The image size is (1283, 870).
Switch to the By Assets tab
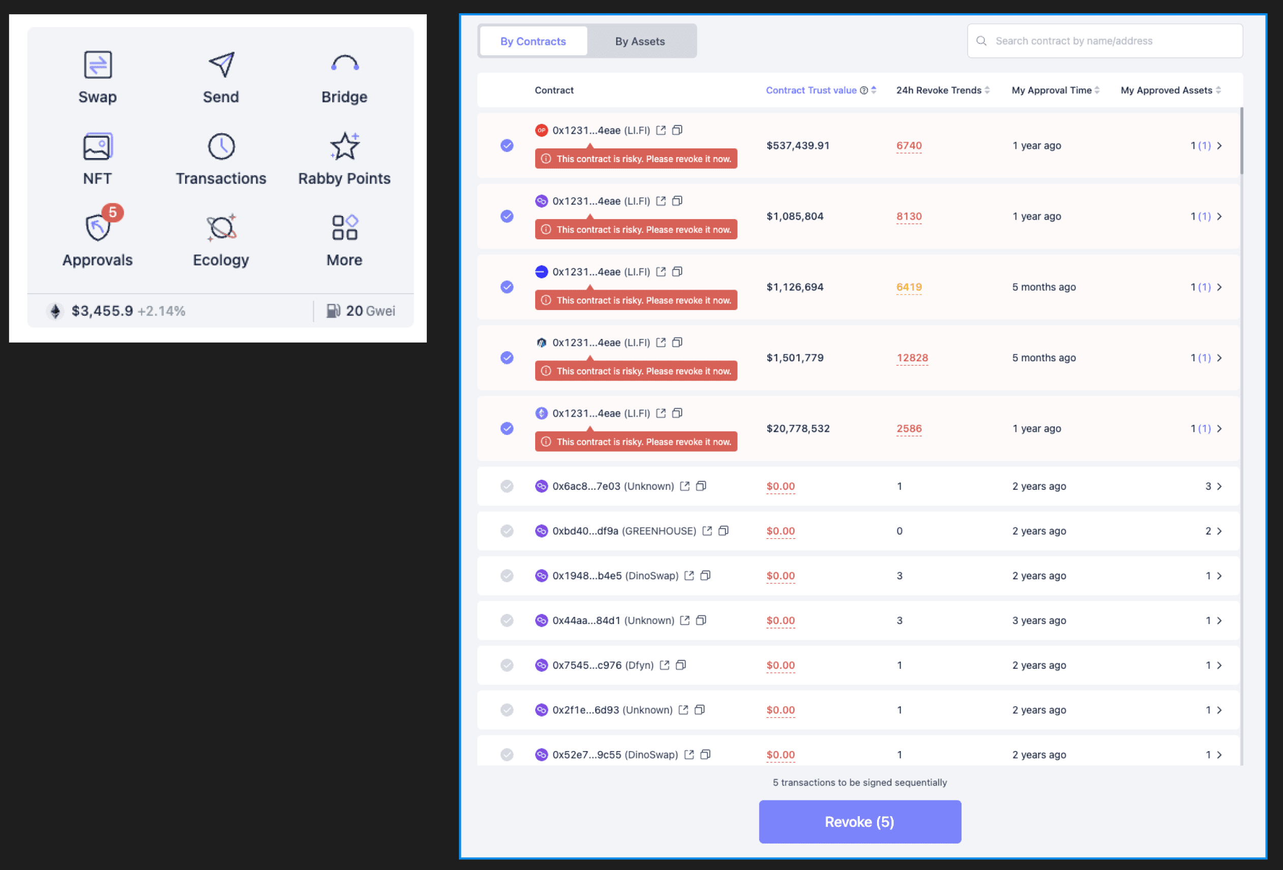click(640, 41)
